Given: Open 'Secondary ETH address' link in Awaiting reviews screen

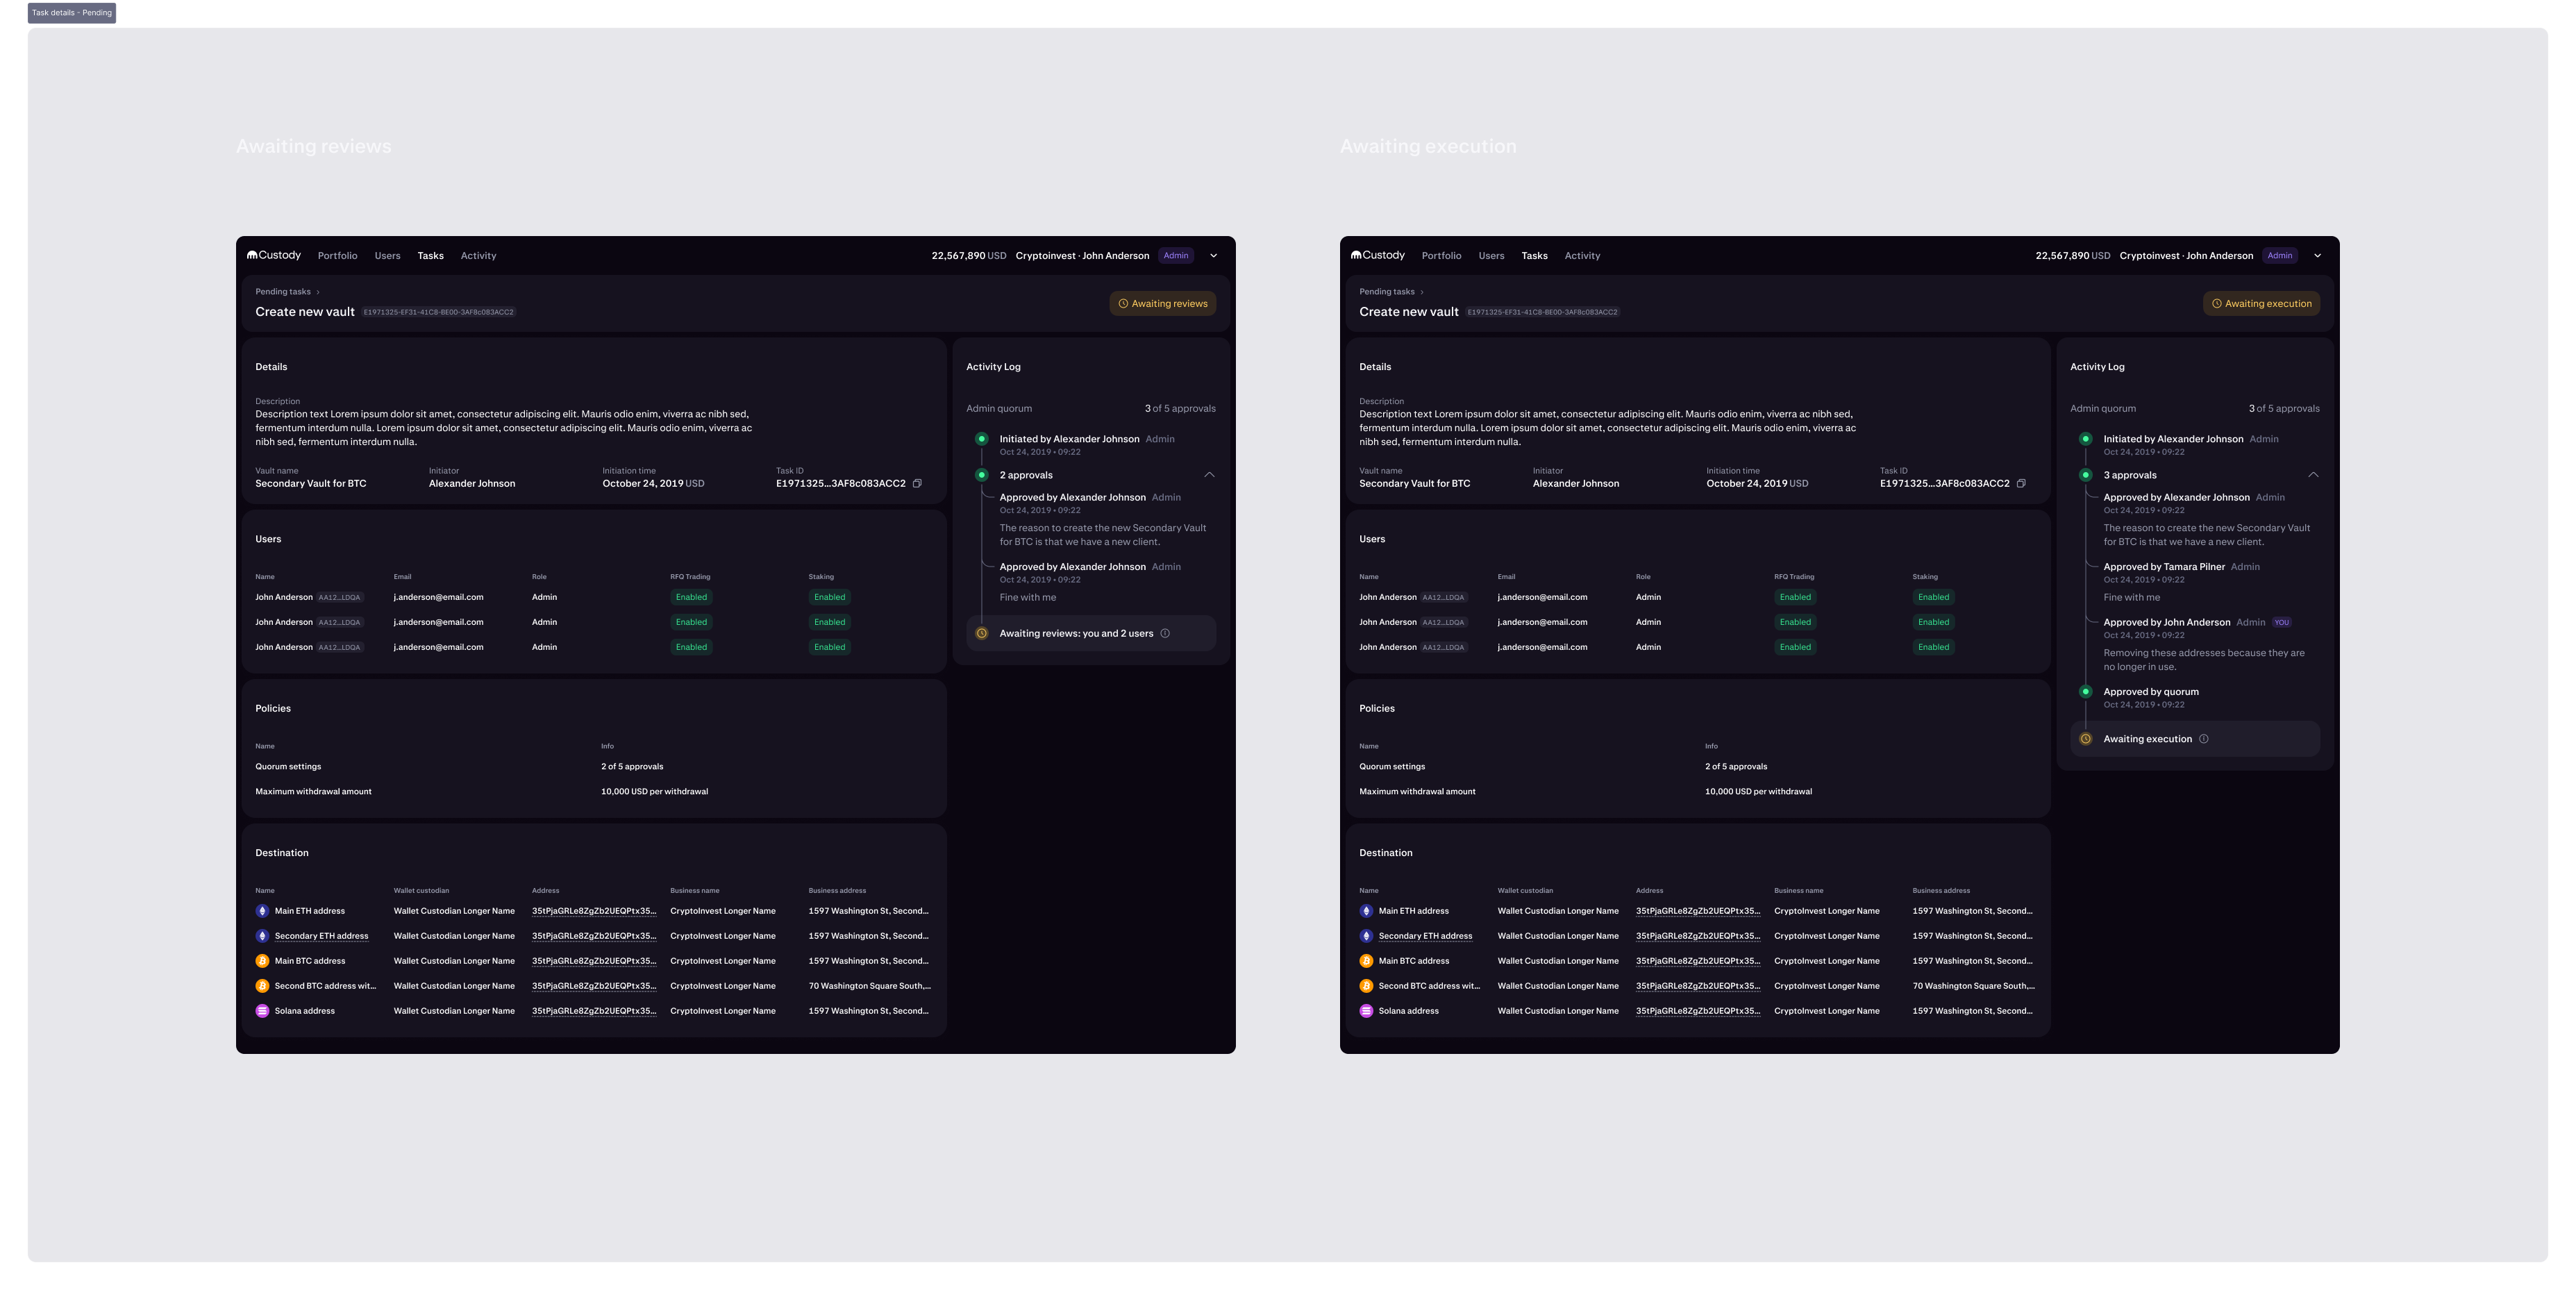Looking at the screenshot, I should [x=321, y=936].
